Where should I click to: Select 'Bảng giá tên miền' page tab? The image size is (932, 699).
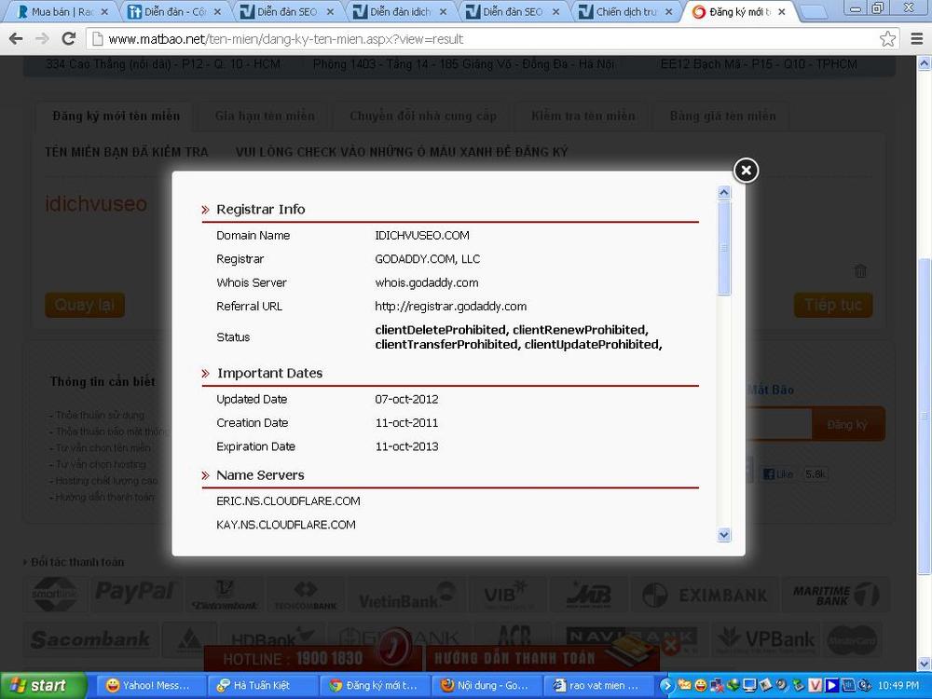(x=722, y=116)
